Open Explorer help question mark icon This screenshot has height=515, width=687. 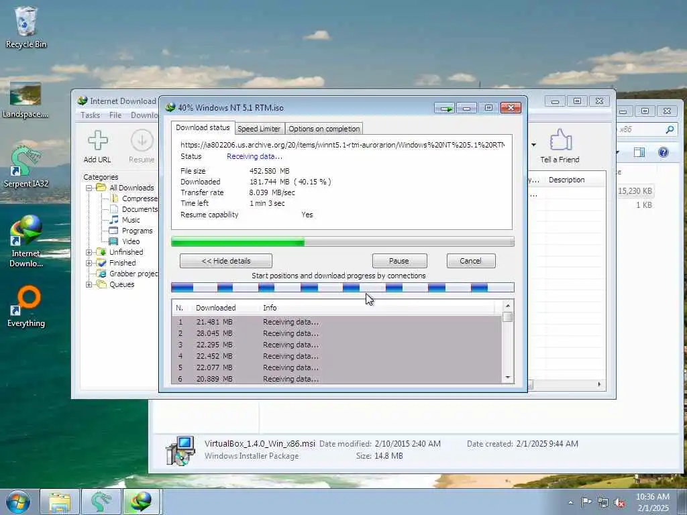coord(664,152)
